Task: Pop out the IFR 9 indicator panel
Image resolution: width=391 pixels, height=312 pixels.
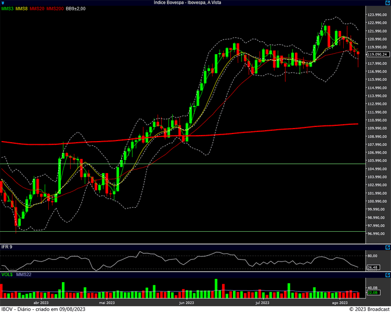Action: point(387,247)
